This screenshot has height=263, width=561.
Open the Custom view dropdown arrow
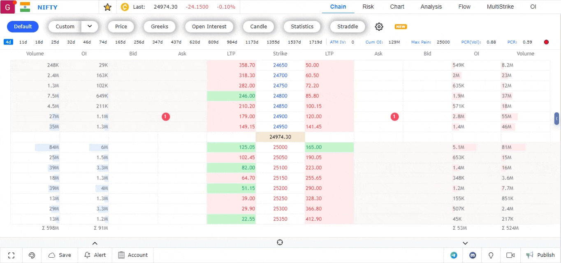coord(90,27)
